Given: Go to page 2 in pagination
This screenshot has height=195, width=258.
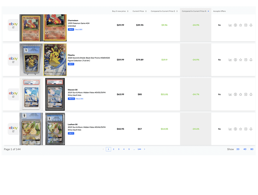Looking at the screenshot, I should 114,149.
